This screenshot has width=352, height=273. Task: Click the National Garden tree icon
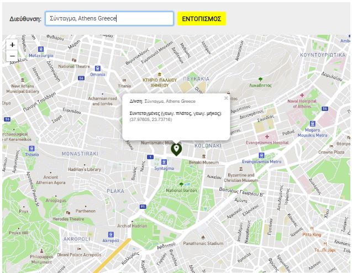[x=181, y=184]
